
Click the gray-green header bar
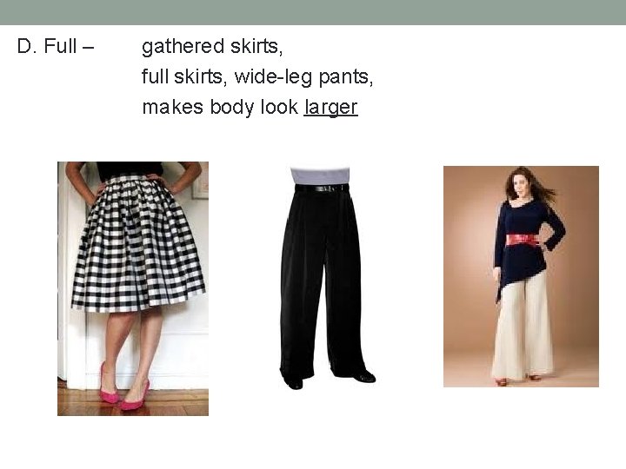tap(313, 12)
